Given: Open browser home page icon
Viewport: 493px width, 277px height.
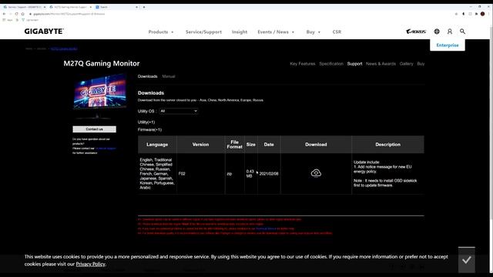Looking at the screenshot, I should click(22, 14).
